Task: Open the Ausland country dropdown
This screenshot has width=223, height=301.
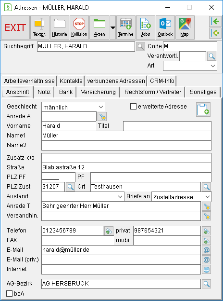Action: pos(83,196)
